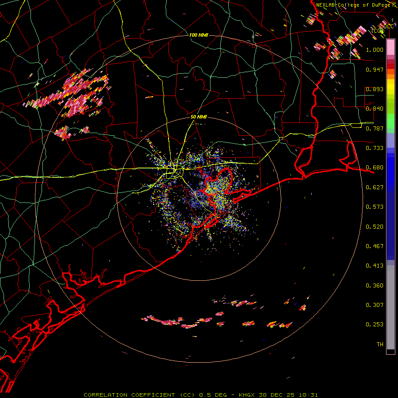Click the DCC label above the color bar

(388, 27)
